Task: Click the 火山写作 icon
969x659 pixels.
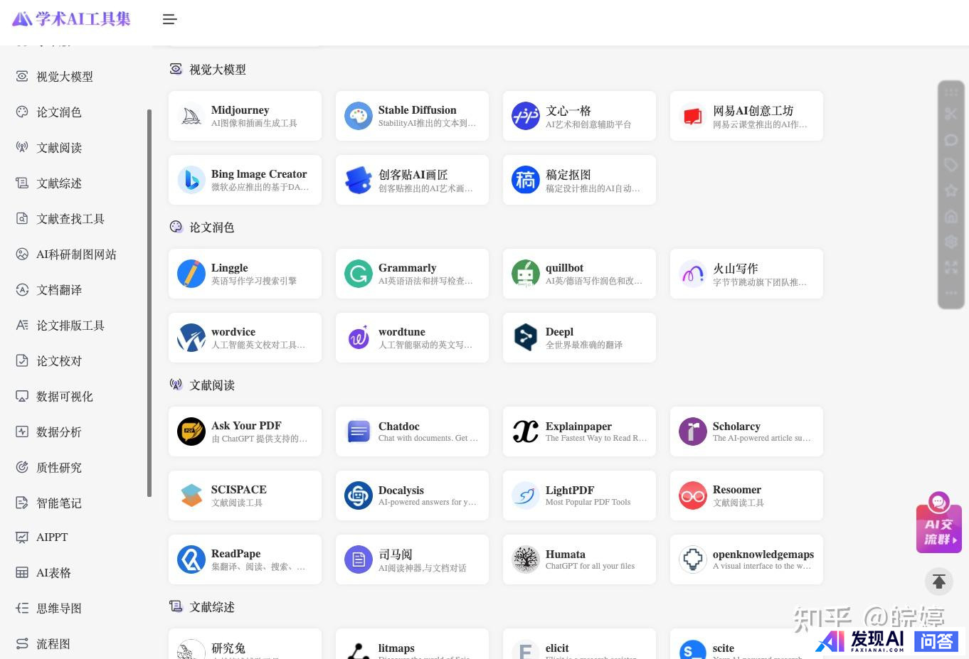Action: tap(693, 274)
